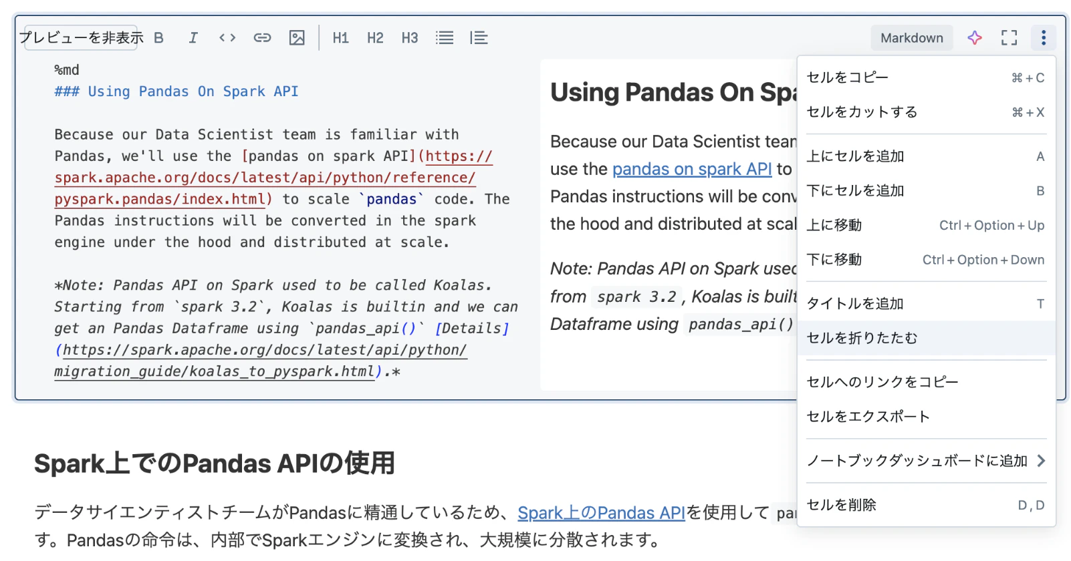1071x561 pixels.
Task: Click the プレビューを非表示 button
Action: point(80,38)
